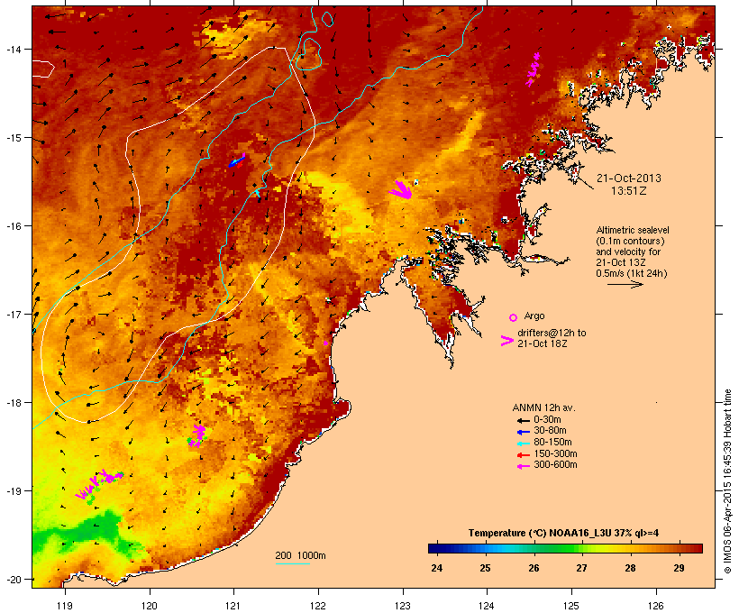This screenshot has height=613, width=739.
Task: Click the blue ANMN mooring arrow near 121E
Action: 237,160
